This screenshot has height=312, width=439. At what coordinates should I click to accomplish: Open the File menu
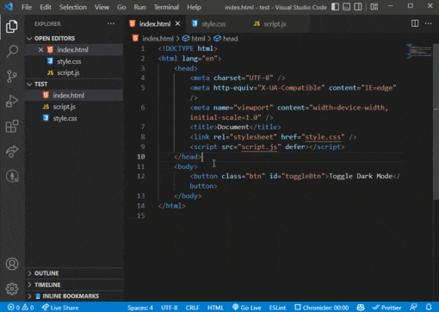(27, 7)
